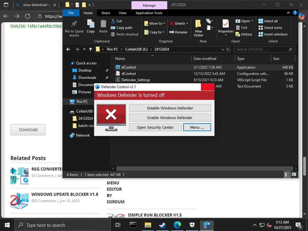Open the Application Tools tab

[x=149, y=13]
